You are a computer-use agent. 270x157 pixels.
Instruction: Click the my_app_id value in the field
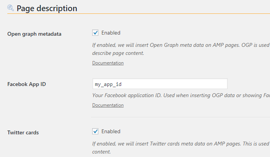[x=108, y=84]
